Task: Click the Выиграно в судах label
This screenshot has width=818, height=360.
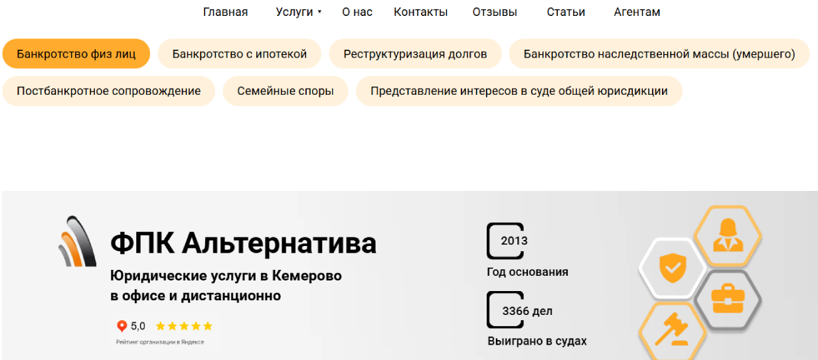Action: 537,341
